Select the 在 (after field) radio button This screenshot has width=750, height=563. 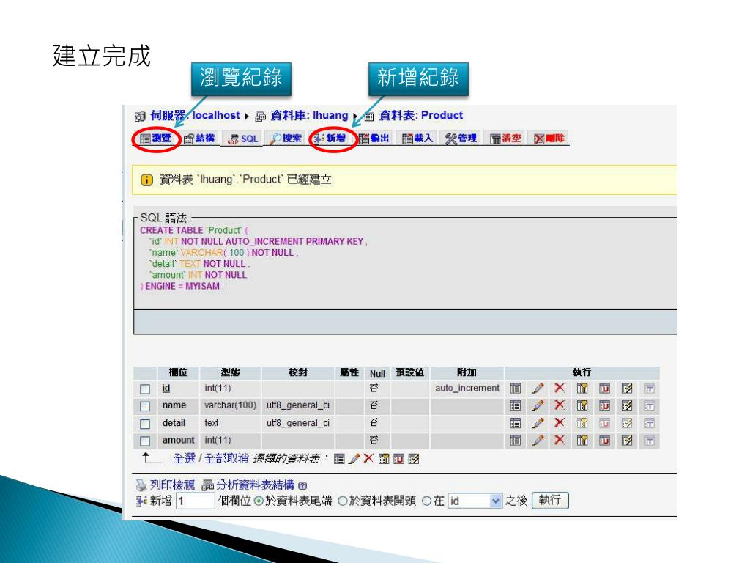pyautogui.click(x=427, y=501)
